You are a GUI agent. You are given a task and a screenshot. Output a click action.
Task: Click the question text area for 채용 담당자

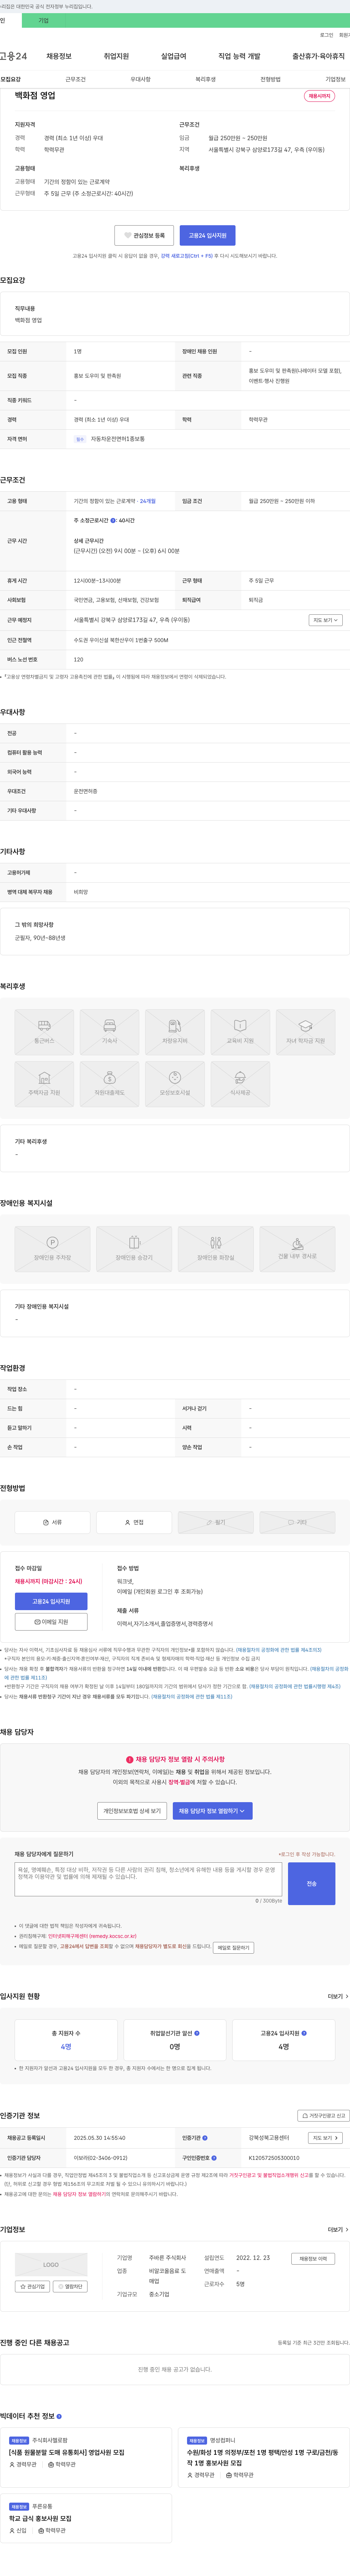point(148,1879)
